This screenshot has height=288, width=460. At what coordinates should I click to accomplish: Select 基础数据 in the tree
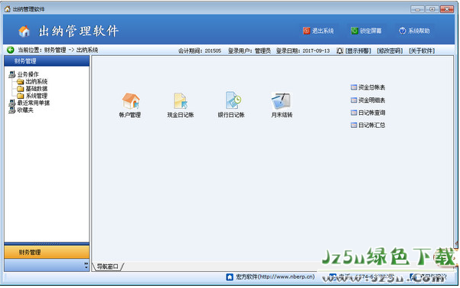[37, 88]
